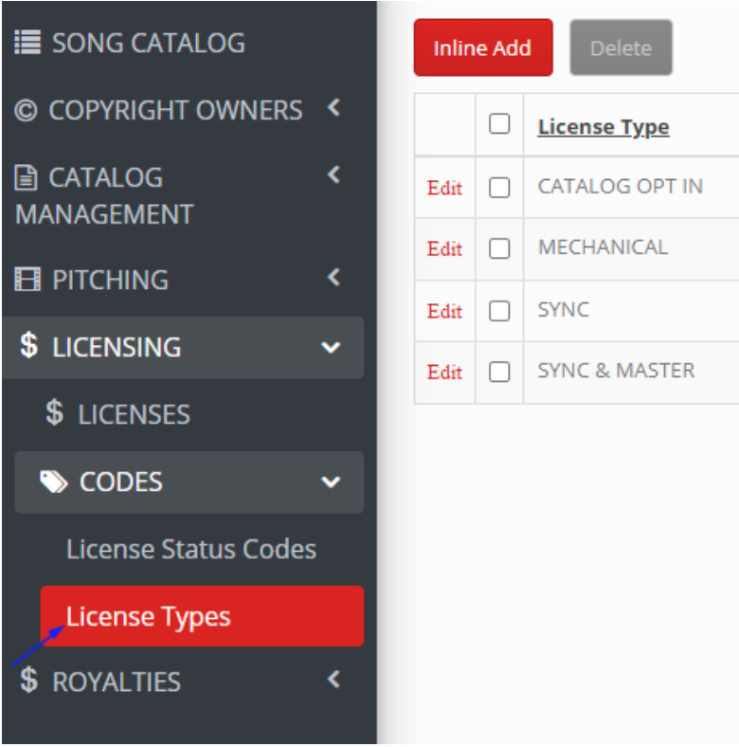Sort by License Type column header
The image size is (739, 747).
(604, 127)
